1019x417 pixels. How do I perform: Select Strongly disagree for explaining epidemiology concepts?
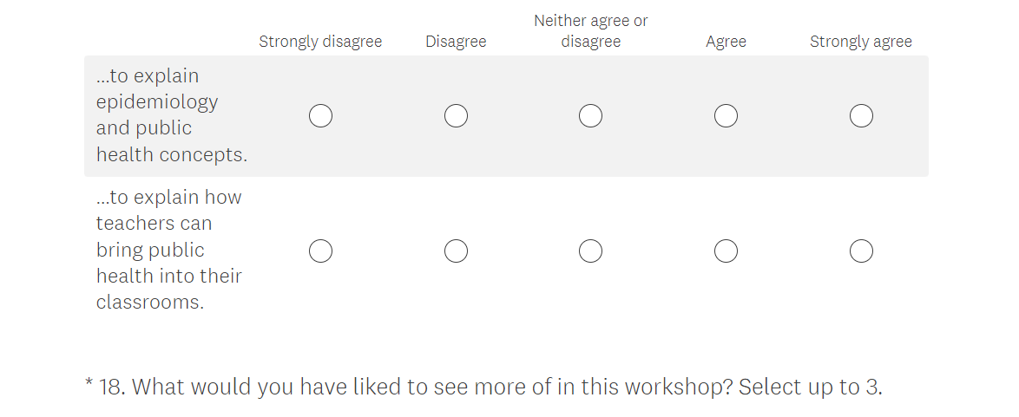point(320,116)
